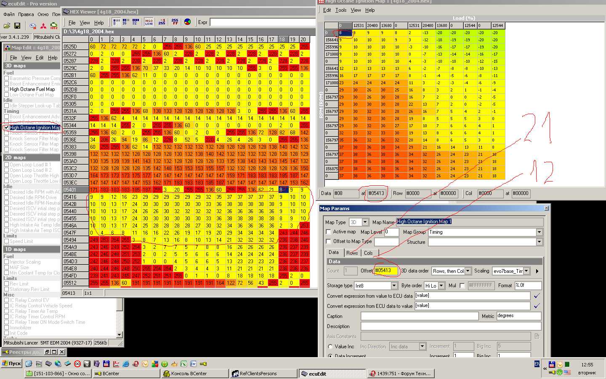Click the Map Name text field
606x379 pixels.
pos(470,222)
